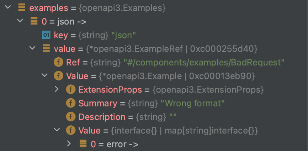This screenshot has height=152, width=308.
Task: Click the list icon beside '0 = json'
Action: (x=34, y=21)
